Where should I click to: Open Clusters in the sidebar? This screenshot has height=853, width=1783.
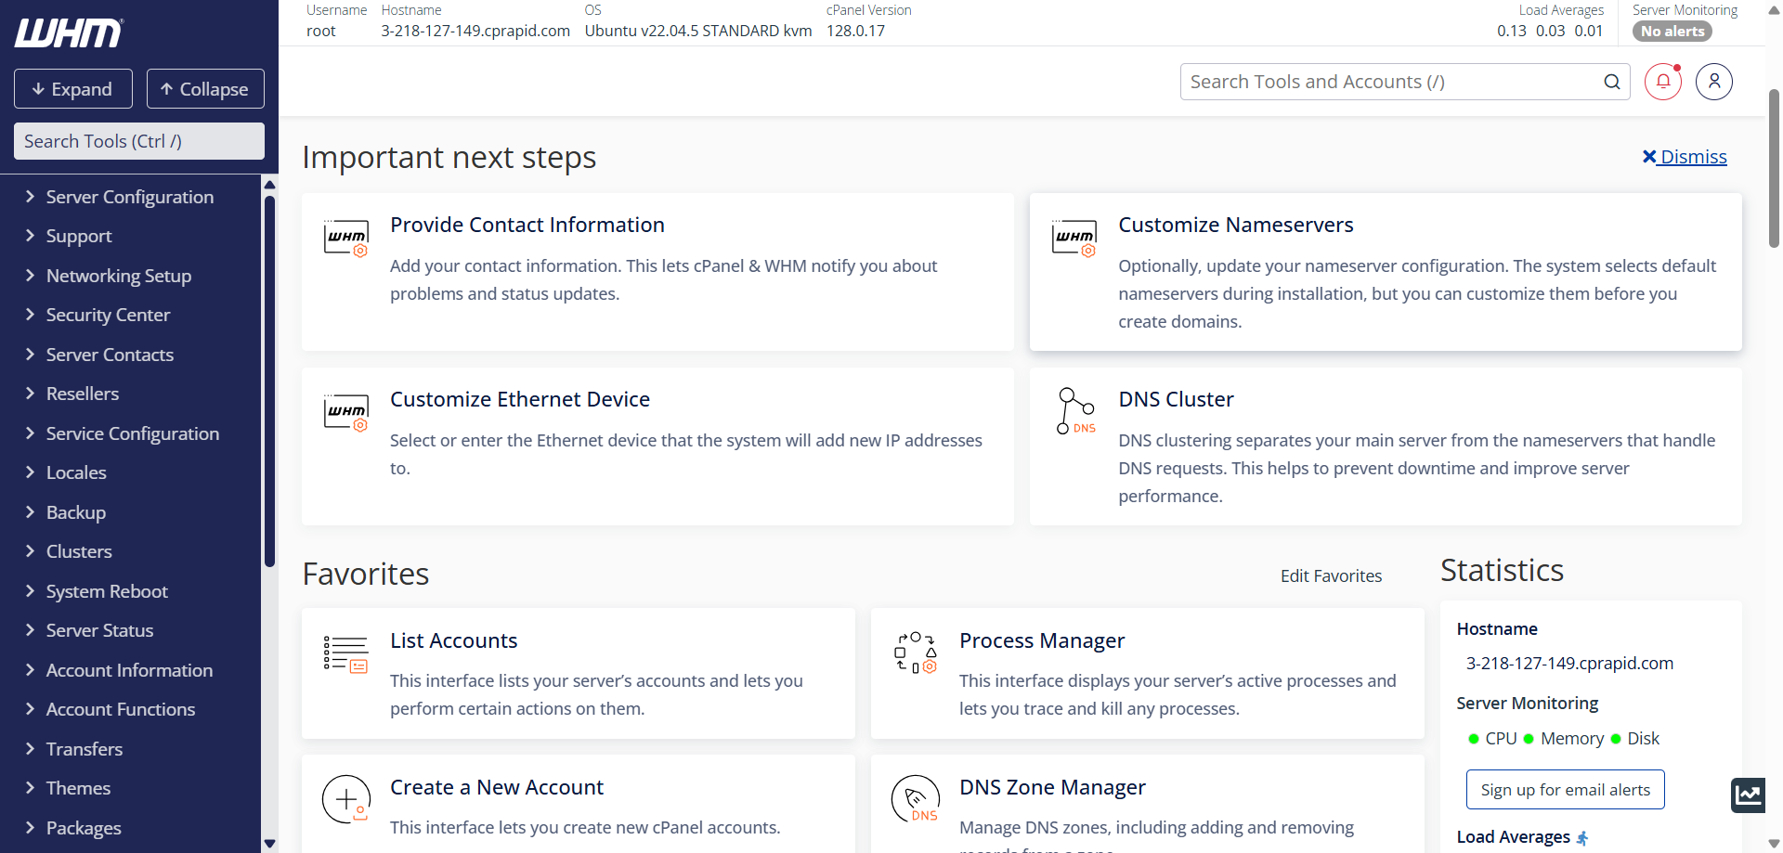[x=79, y=551]
